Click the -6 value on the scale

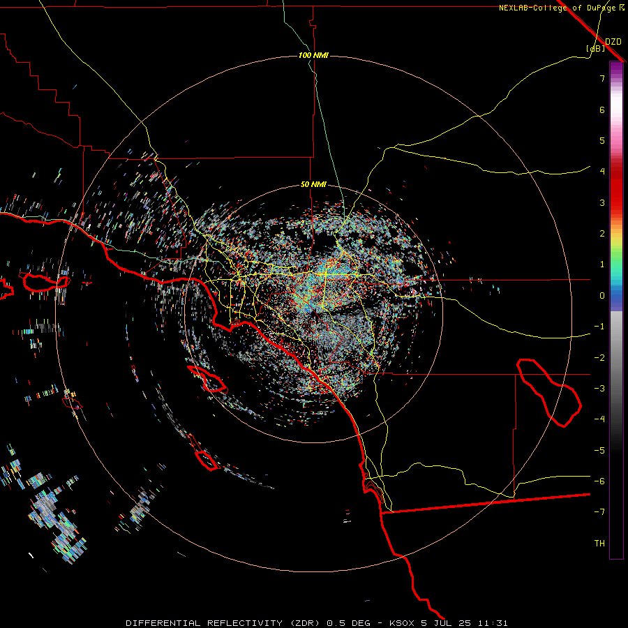pos(599,481)
